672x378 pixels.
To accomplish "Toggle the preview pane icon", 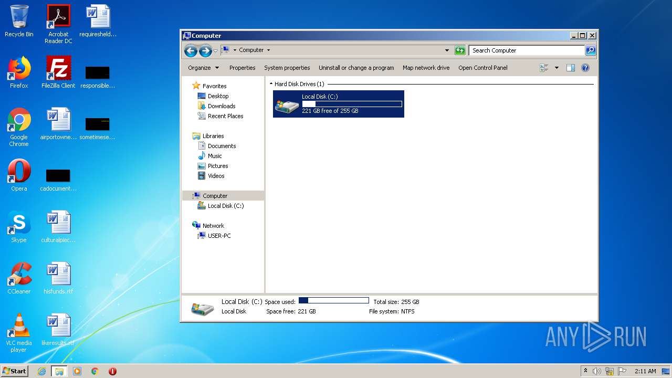I will tap(571, 68).
